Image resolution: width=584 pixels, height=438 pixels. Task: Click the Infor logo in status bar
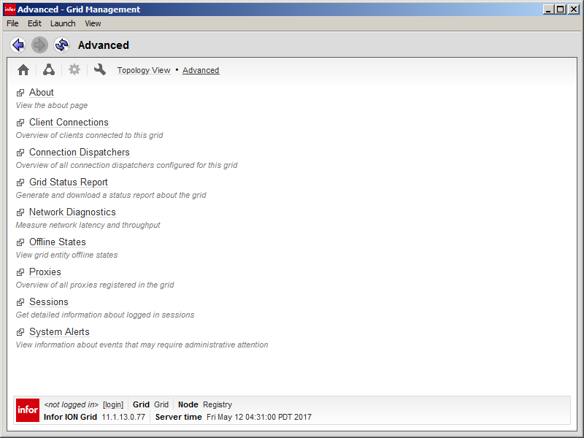click(28, 410)
